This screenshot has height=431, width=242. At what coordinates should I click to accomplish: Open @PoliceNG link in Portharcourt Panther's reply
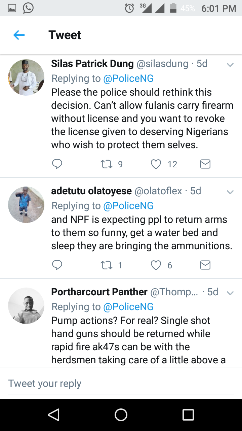[128, 307]
